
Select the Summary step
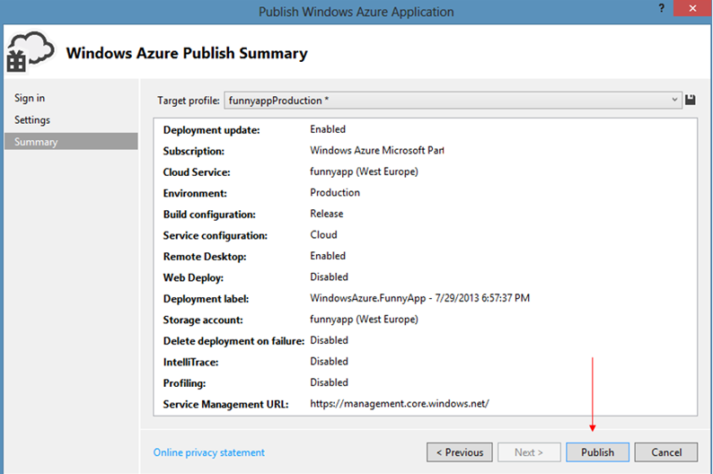coord(71,141)
